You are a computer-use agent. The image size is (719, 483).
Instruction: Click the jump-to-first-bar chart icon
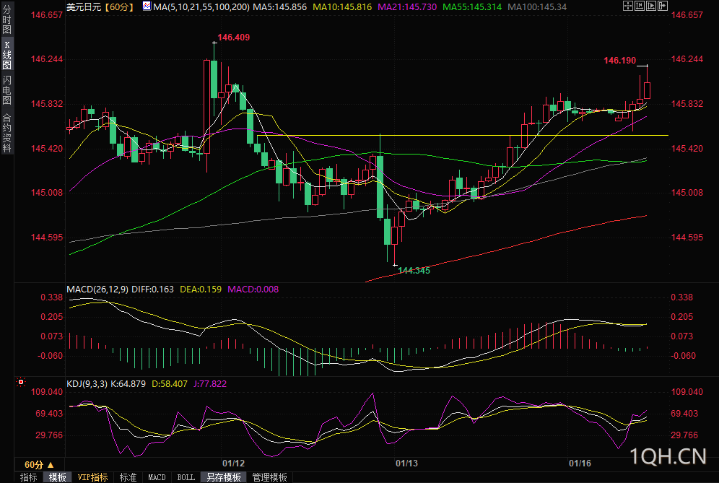coord(640,6)
